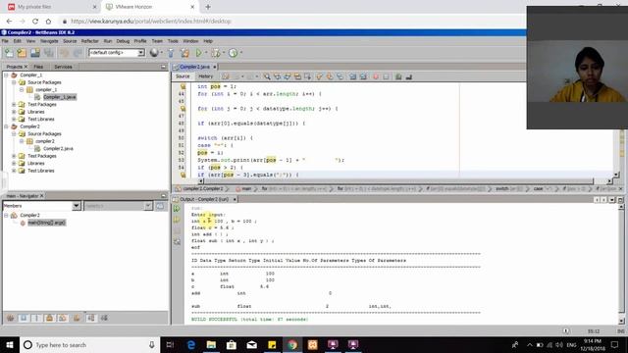628x353 pixels.
Task: Collapse Compiler2 node in Navigator
Action: click(x=6, y=216)
